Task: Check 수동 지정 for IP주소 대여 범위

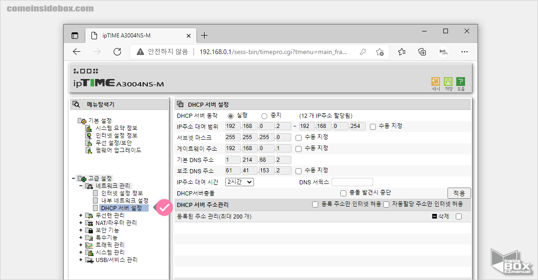Action: coord(373,127)
